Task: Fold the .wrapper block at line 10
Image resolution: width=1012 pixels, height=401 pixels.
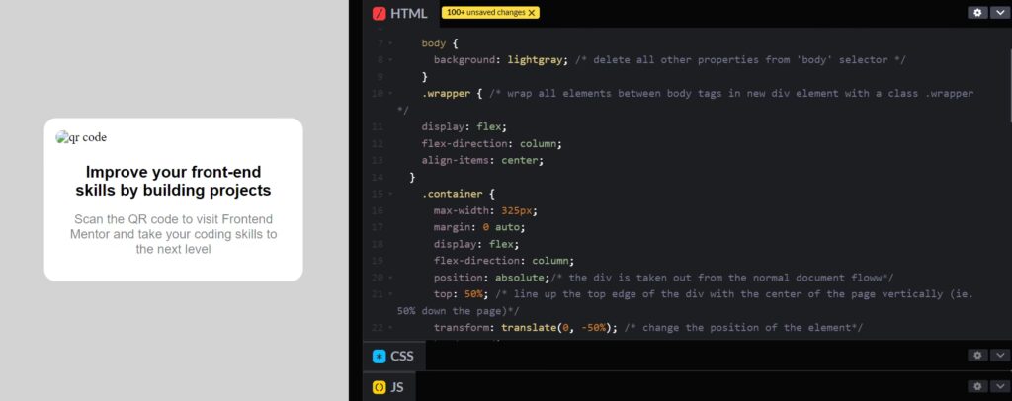Action: pyautogui.click(x=390, y=94)
